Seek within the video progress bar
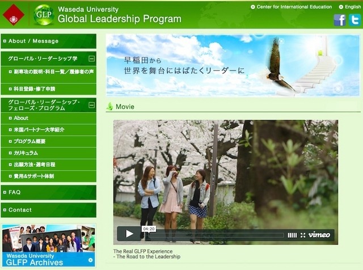The height and width of the screenshot is (270, 363). [x=214, y=235]
